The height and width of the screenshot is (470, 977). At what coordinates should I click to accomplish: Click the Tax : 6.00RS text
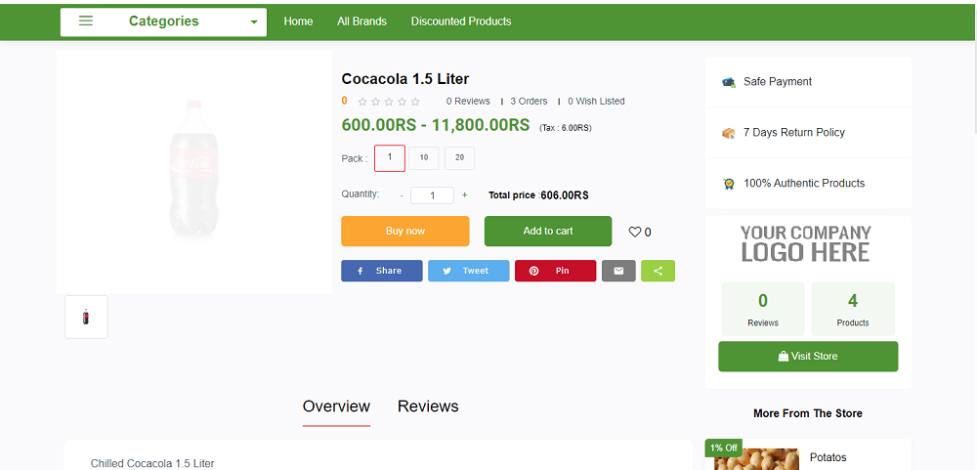click(565, 128)
